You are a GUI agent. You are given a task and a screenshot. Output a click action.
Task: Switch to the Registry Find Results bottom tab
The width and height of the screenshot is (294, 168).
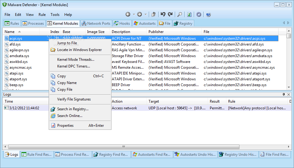[111, 154]
